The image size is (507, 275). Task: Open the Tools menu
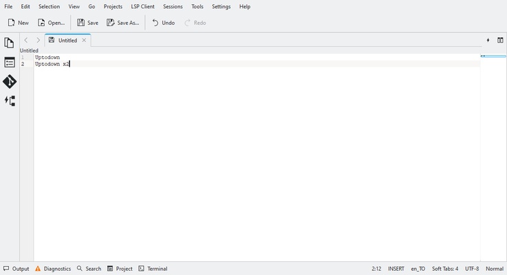click(x=197, y=6)
